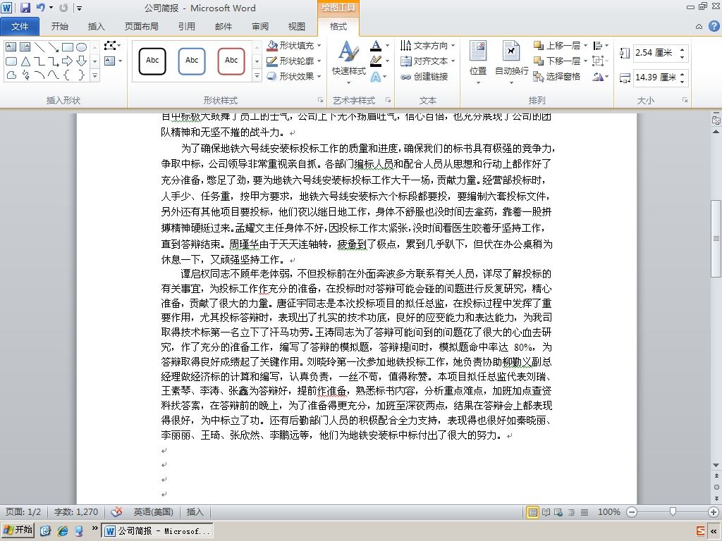Select the text box shape in the gallery
The width and height of the screenshot is (722, 541).
point(11,47)
